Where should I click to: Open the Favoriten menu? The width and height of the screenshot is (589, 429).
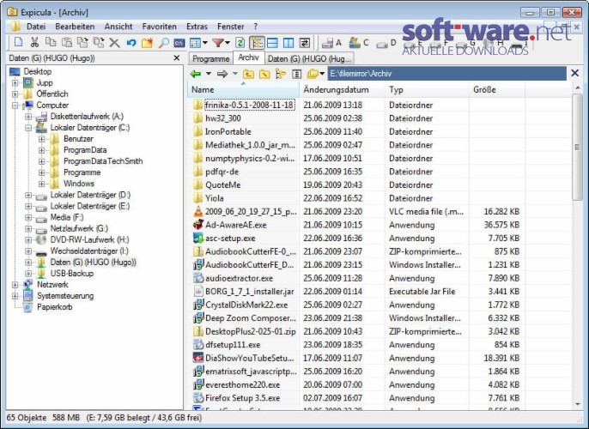pyautogui.click(x=160, y=27)
